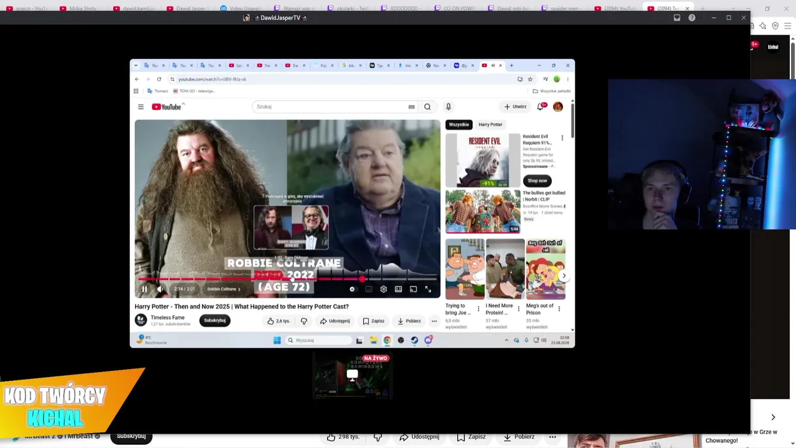Open the Trying to bring Joe short
796x448 pixels.
click(465, 269)
